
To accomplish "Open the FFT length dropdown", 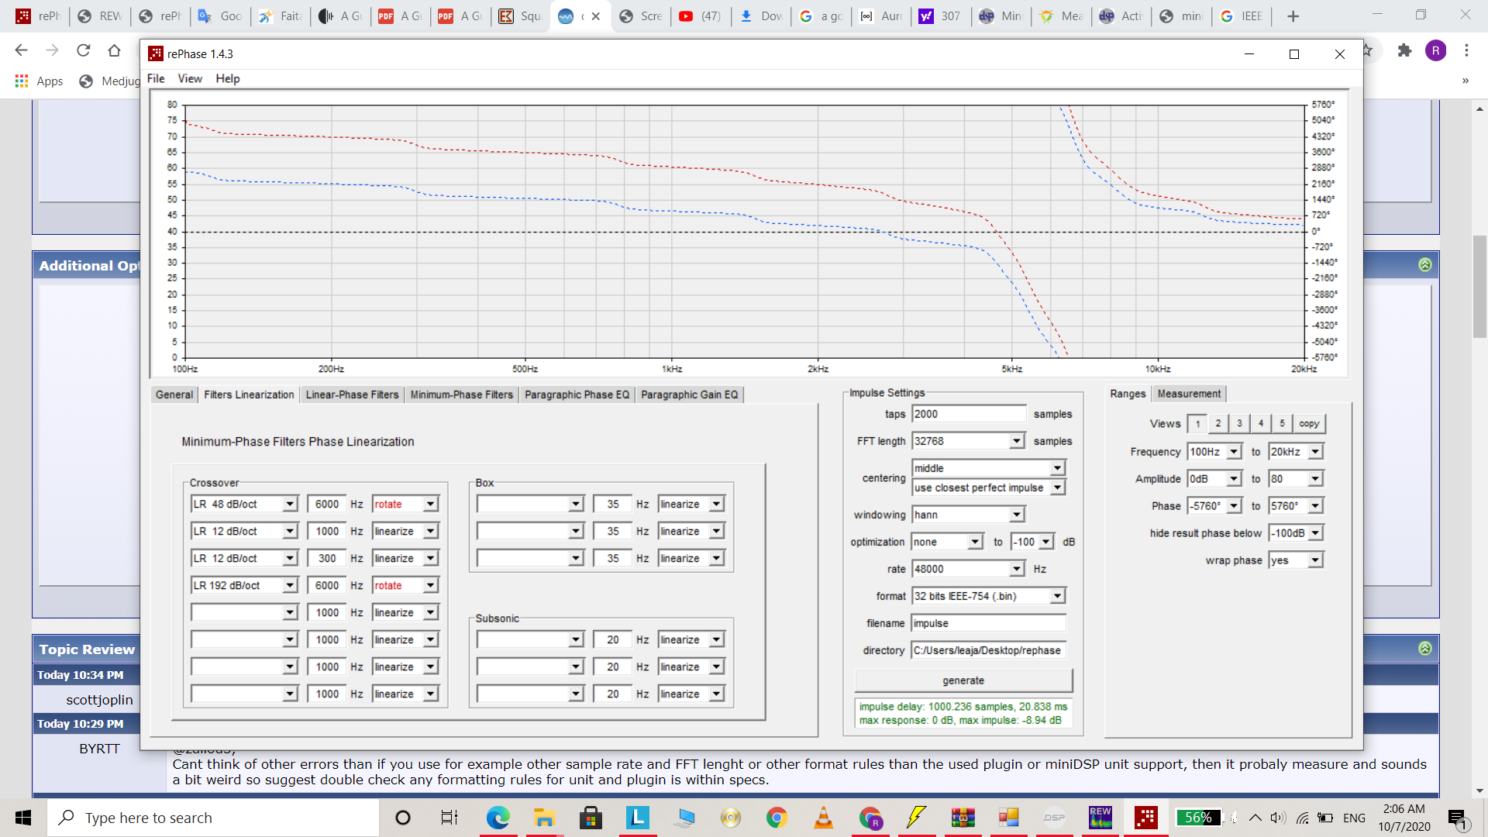I will (x=1016, y=442).
